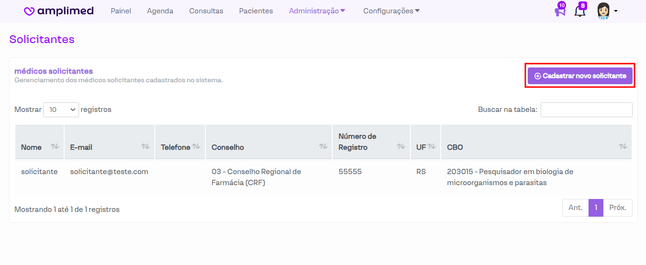Screen dimensions: 646x265
Task: Go to the Agenda menu item
Action: 160,11
